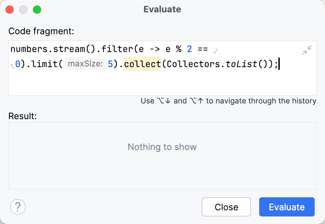Click the red close window button
Viewport: 325px width, 224px height.
[x=10, y=10]
